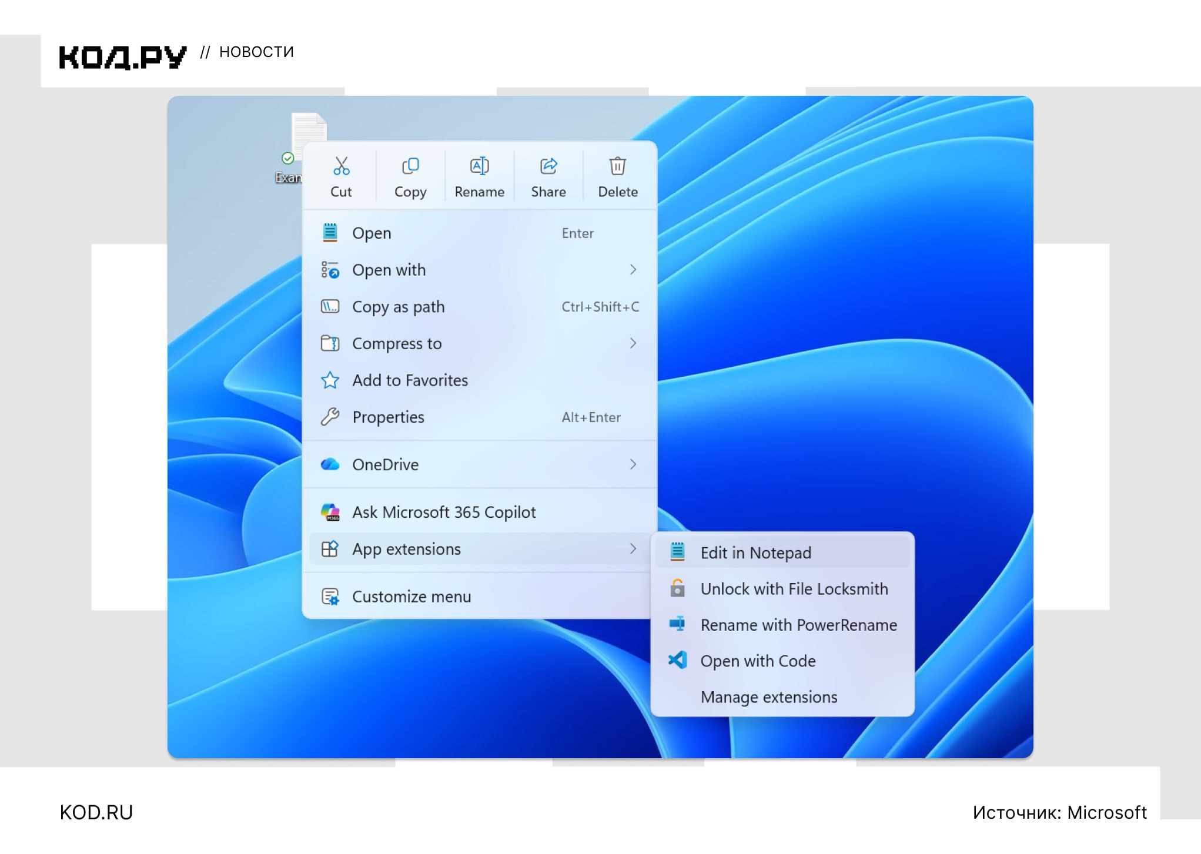
Task: Select Copy as path entry
Action: (479, 306)
